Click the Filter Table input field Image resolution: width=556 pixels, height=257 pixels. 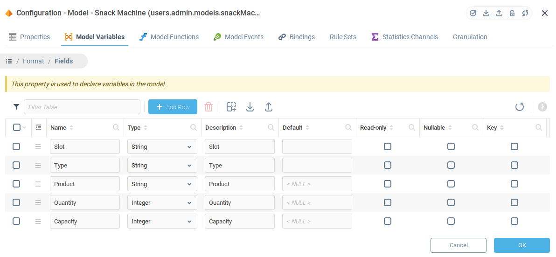pyautogui.click(x=82, y=107)
